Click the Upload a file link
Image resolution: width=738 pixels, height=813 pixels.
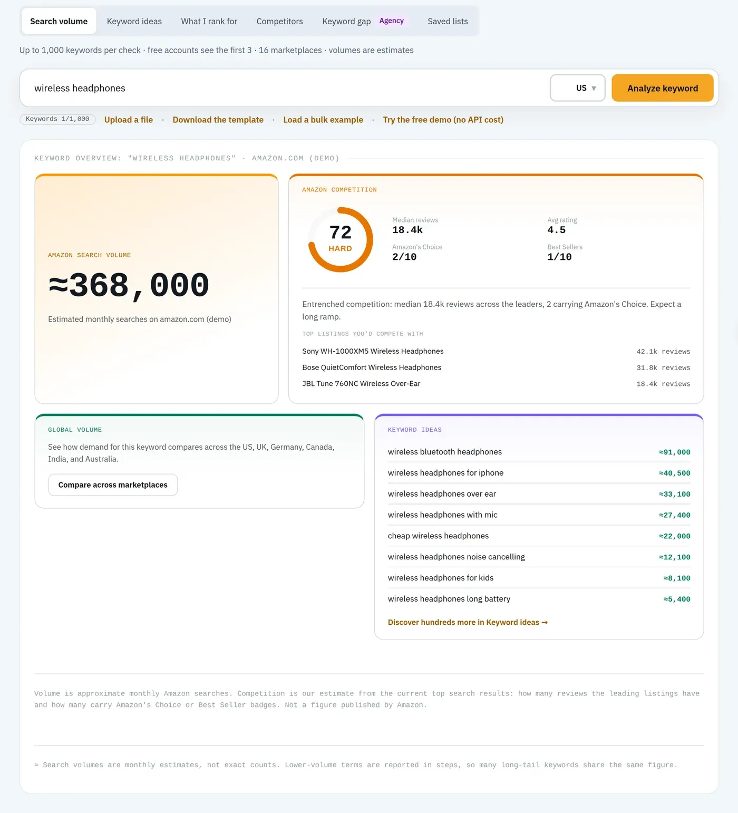click(129, 120)
